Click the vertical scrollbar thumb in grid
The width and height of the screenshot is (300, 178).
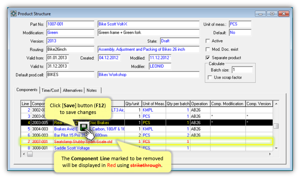276,126
